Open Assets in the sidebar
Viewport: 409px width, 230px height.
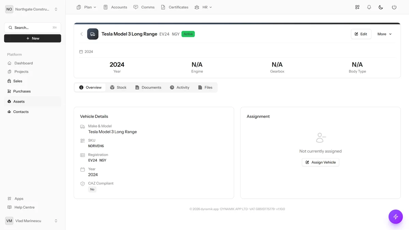pos(32,102)
